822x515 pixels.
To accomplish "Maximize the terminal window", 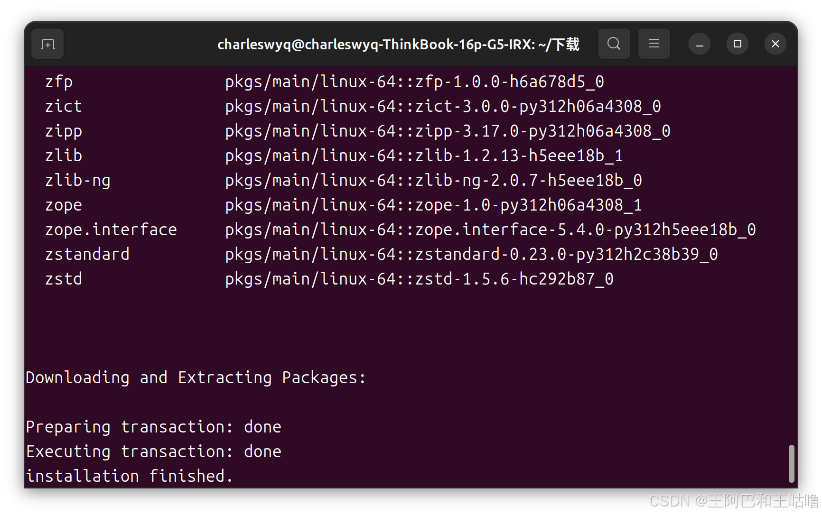I will click(737, 44).
